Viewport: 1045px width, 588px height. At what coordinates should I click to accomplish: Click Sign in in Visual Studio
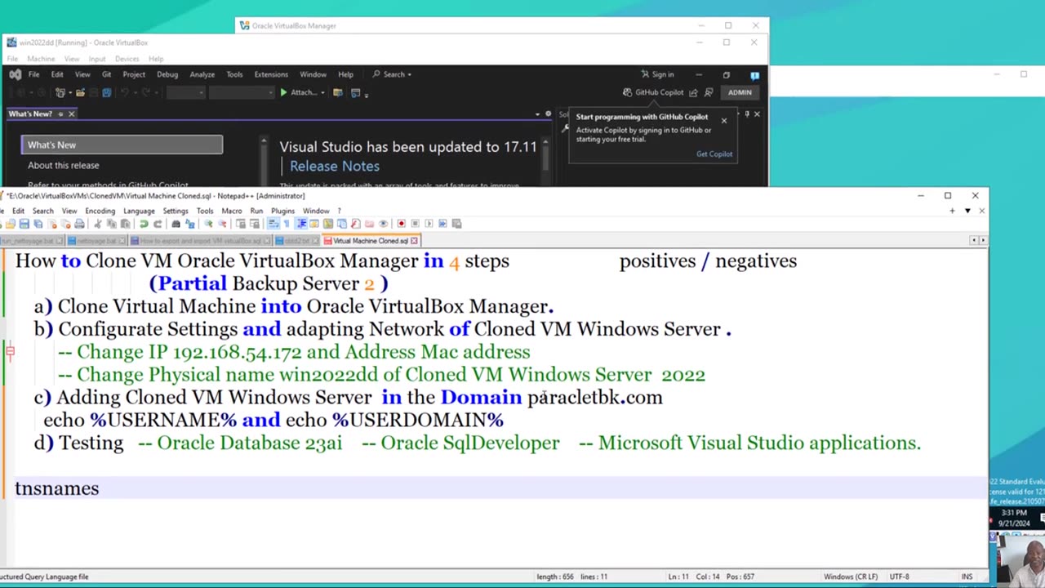point(657,74)
